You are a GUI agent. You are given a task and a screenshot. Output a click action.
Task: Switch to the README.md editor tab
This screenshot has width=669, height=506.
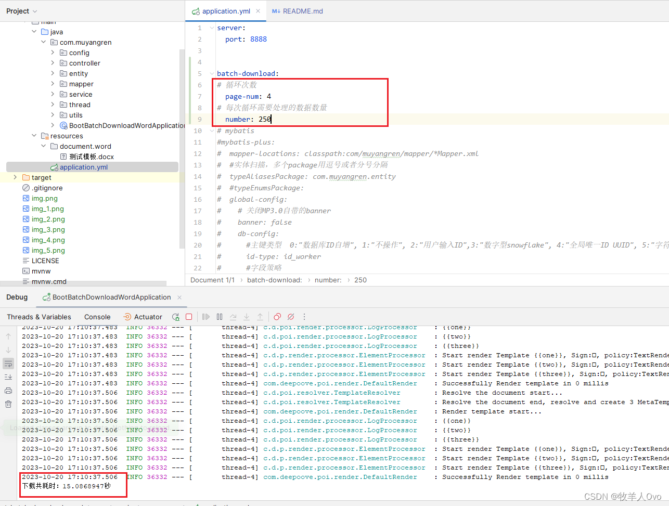tap(298, 11)
